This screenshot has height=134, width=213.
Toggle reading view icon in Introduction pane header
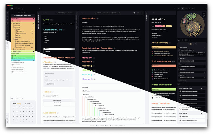pyautogui.click(x=138, y=13)
